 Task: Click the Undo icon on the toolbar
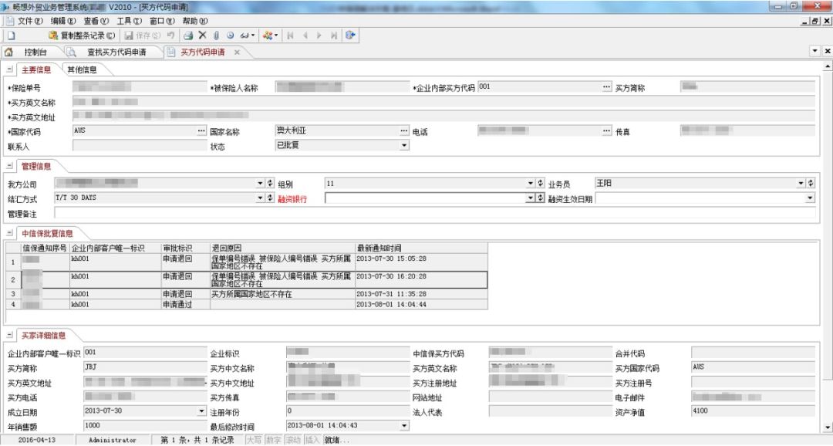171,34
